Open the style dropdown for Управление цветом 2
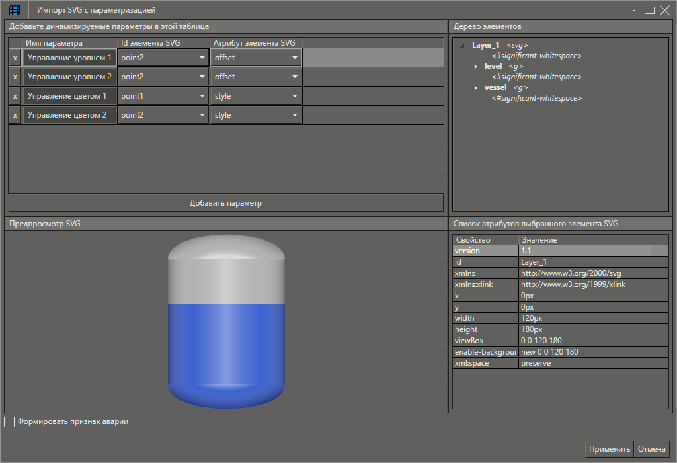 pos(294,114)
